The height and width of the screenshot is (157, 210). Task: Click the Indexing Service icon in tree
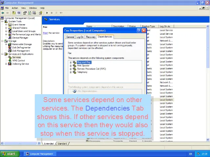(10, 64)
